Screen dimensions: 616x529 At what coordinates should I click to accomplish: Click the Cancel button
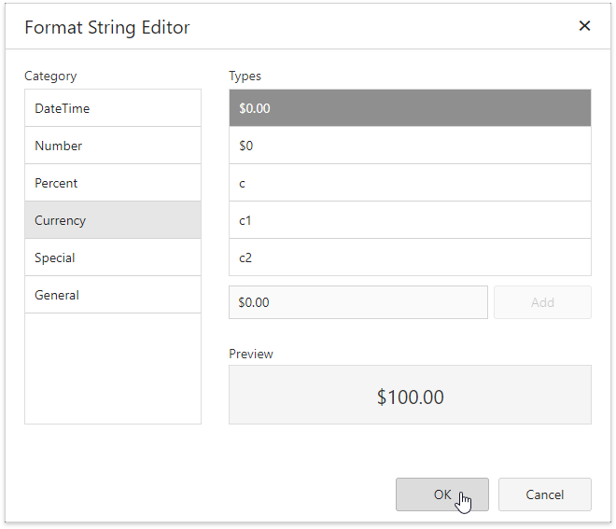tap(544, 494)
